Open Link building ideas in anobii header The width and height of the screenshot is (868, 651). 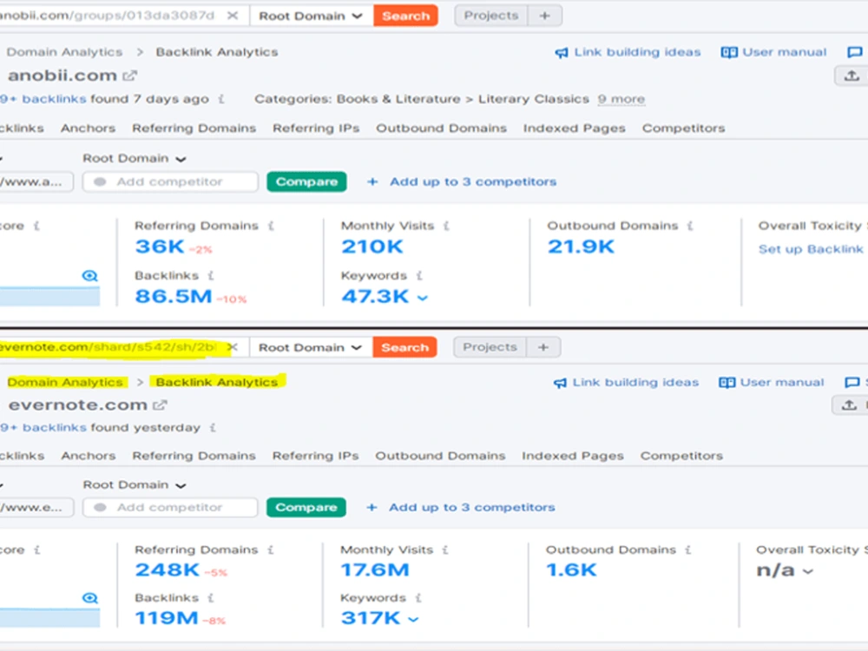628,52
